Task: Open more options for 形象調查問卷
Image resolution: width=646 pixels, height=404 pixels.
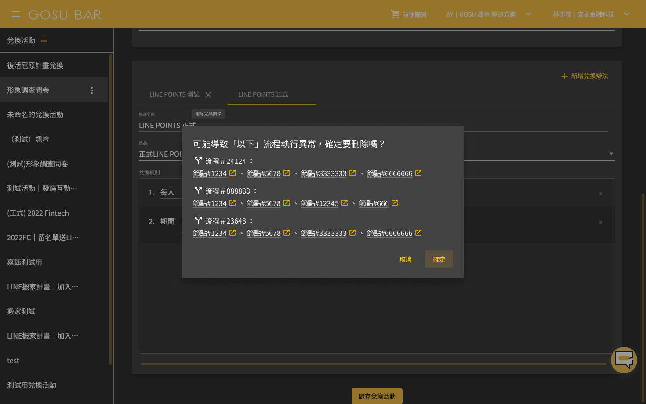Action: click(92, 90)
